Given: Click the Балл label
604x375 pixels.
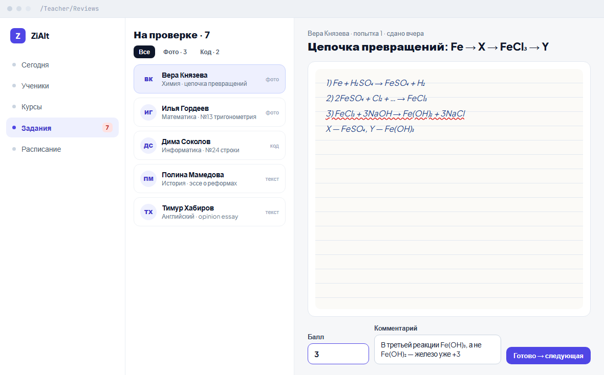Looking at the screenshot, I should 316,337.
